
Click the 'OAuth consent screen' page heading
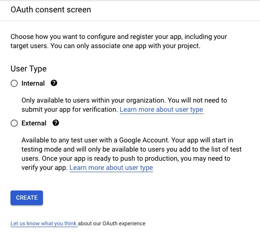point(51,10)
